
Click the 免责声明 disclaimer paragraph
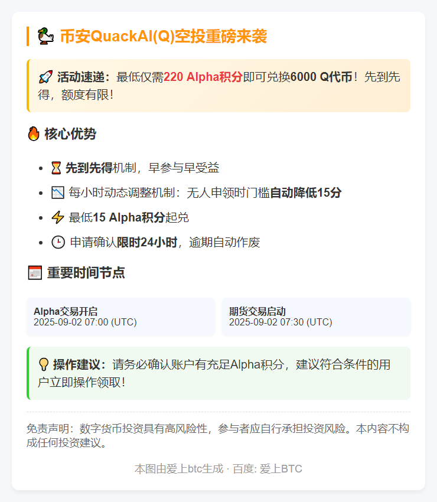click(218, 435)
